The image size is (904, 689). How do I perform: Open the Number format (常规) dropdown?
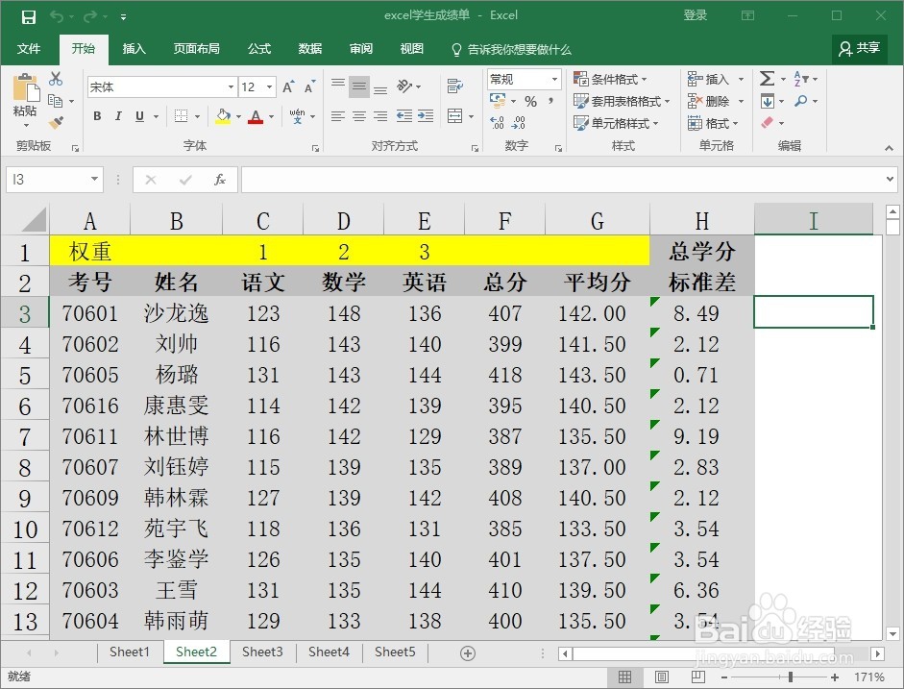[x=554, y=79]
